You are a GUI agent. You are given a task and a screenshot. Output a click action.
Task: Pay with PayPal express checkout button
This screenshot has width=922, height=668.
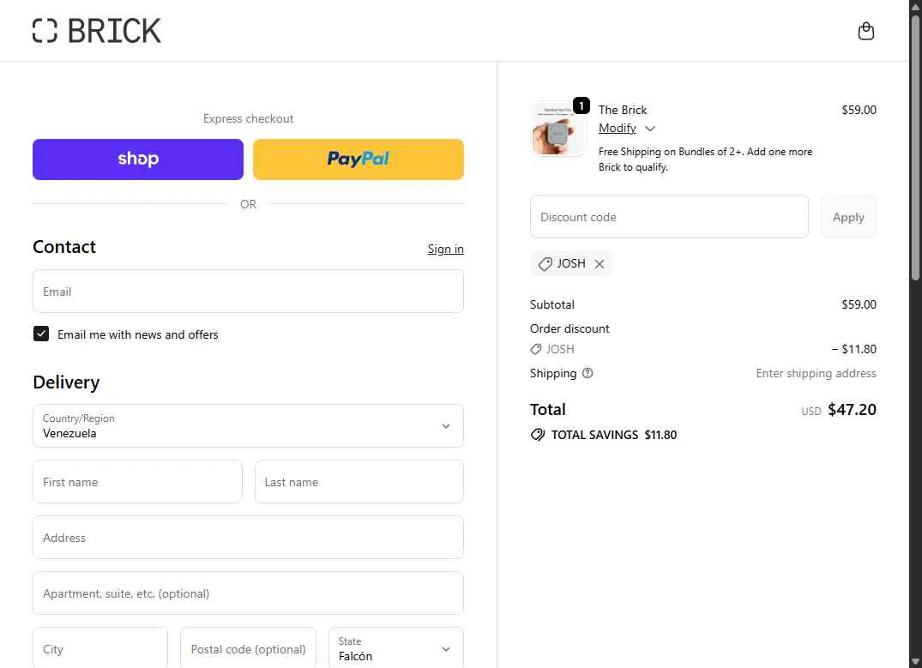click(359, 159)
